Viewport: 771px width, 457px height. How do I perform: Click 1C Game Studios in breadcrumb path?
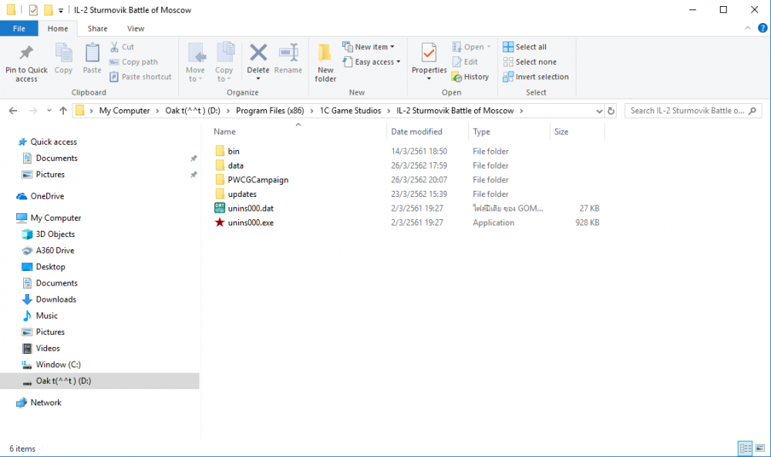[x=350, y=111]
